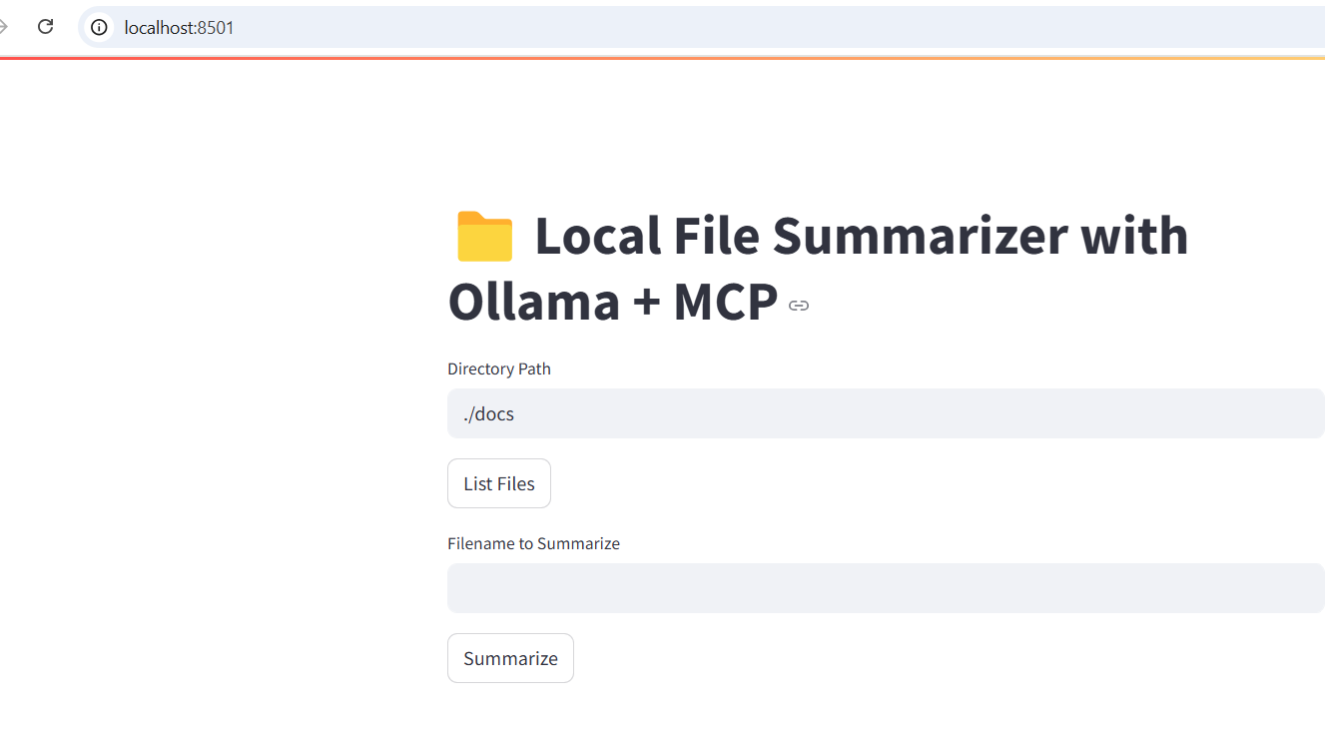View site information icon beside localhost:8501

point(99,27)
